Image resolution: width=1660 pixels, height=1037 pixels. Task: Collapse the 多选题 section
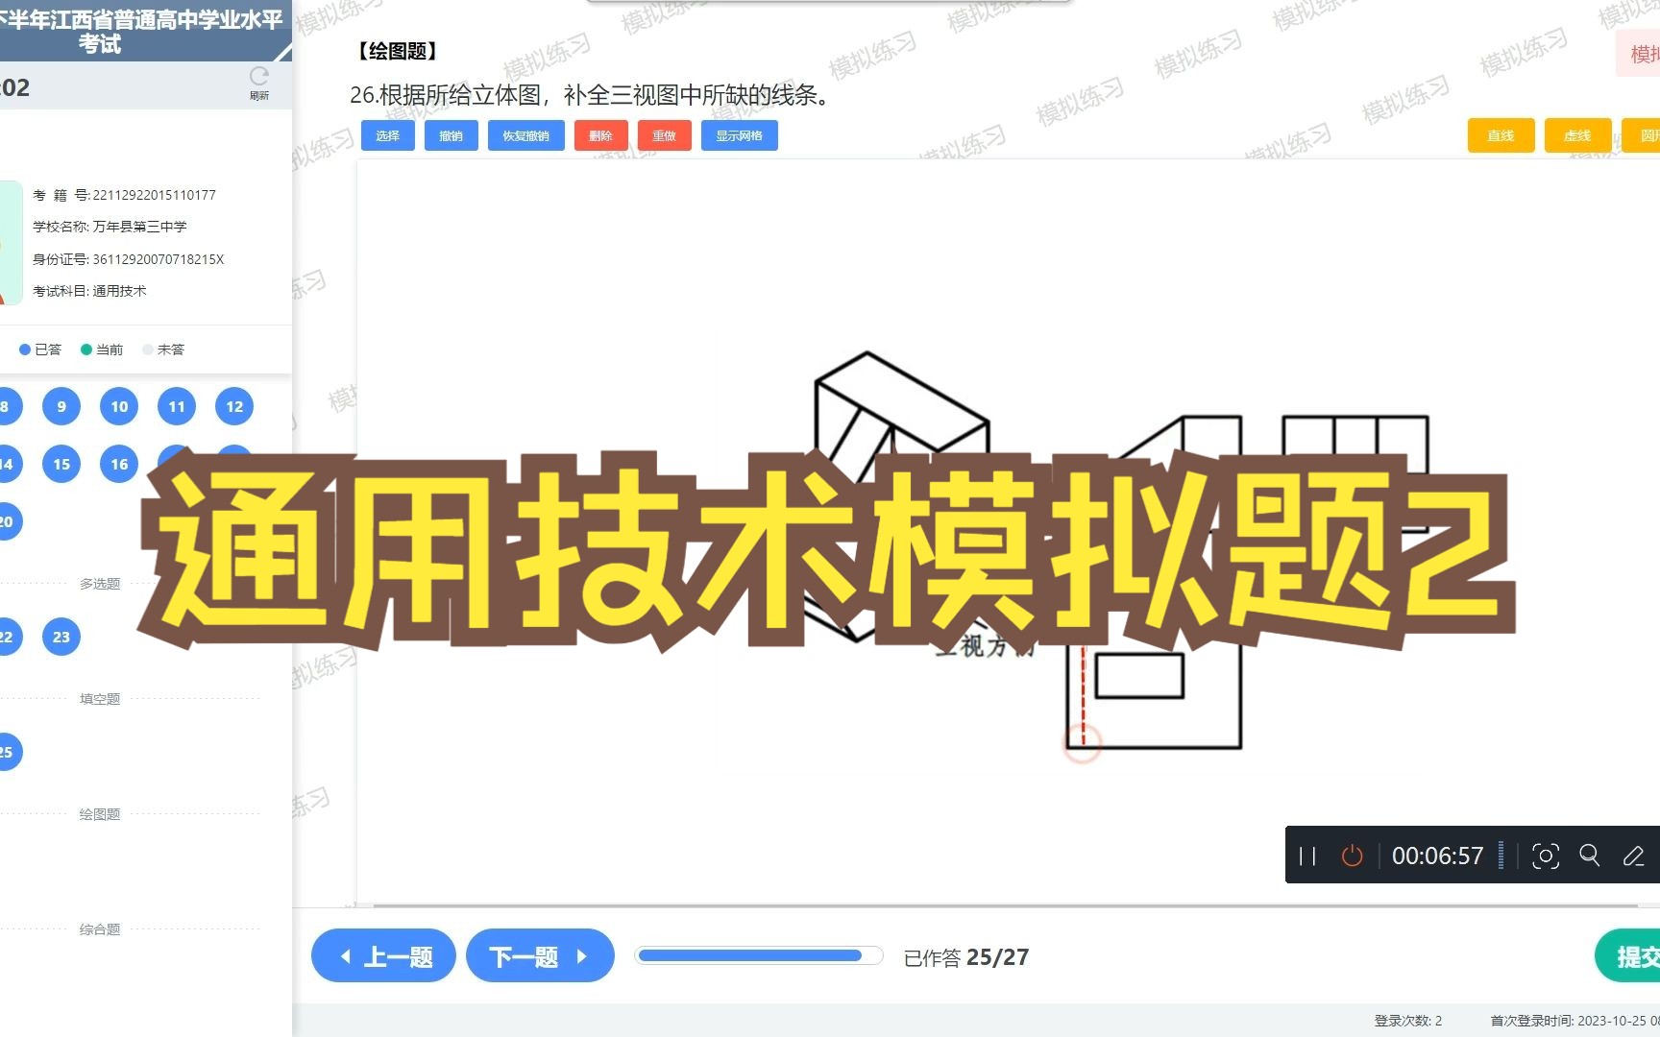[99, 583]
